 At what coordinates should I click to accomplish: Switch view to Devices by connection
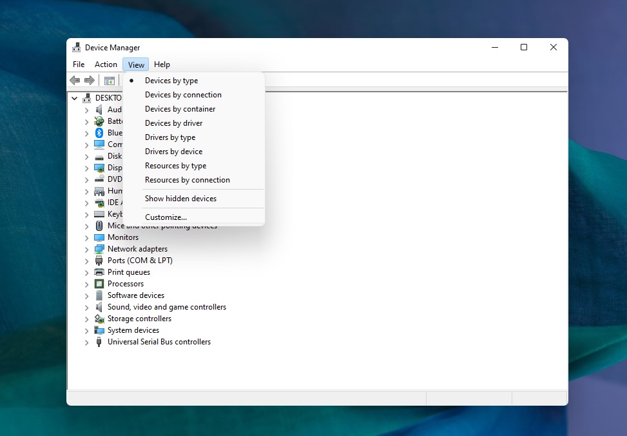click(x=183, y=95)
